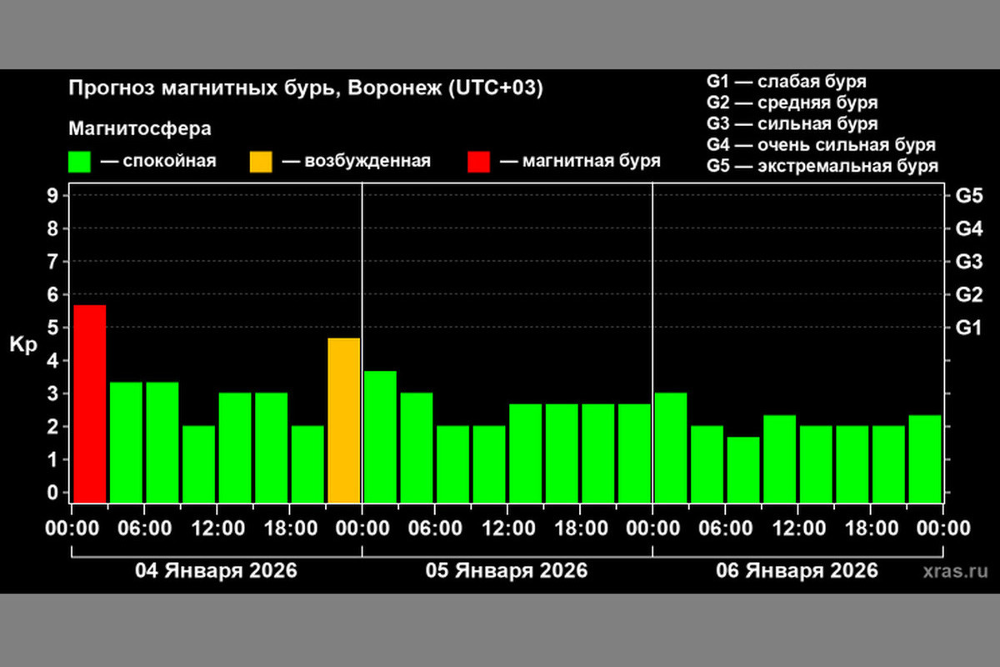
Task: Click the 'Магнитосфера' legend heading
Action: (139, 129)
